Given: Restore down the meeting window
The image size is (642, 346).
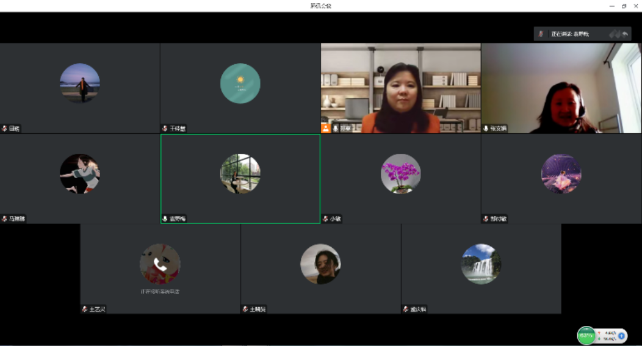Looking at the screenshot, I should pyautogui.click(x=624, y=5).
